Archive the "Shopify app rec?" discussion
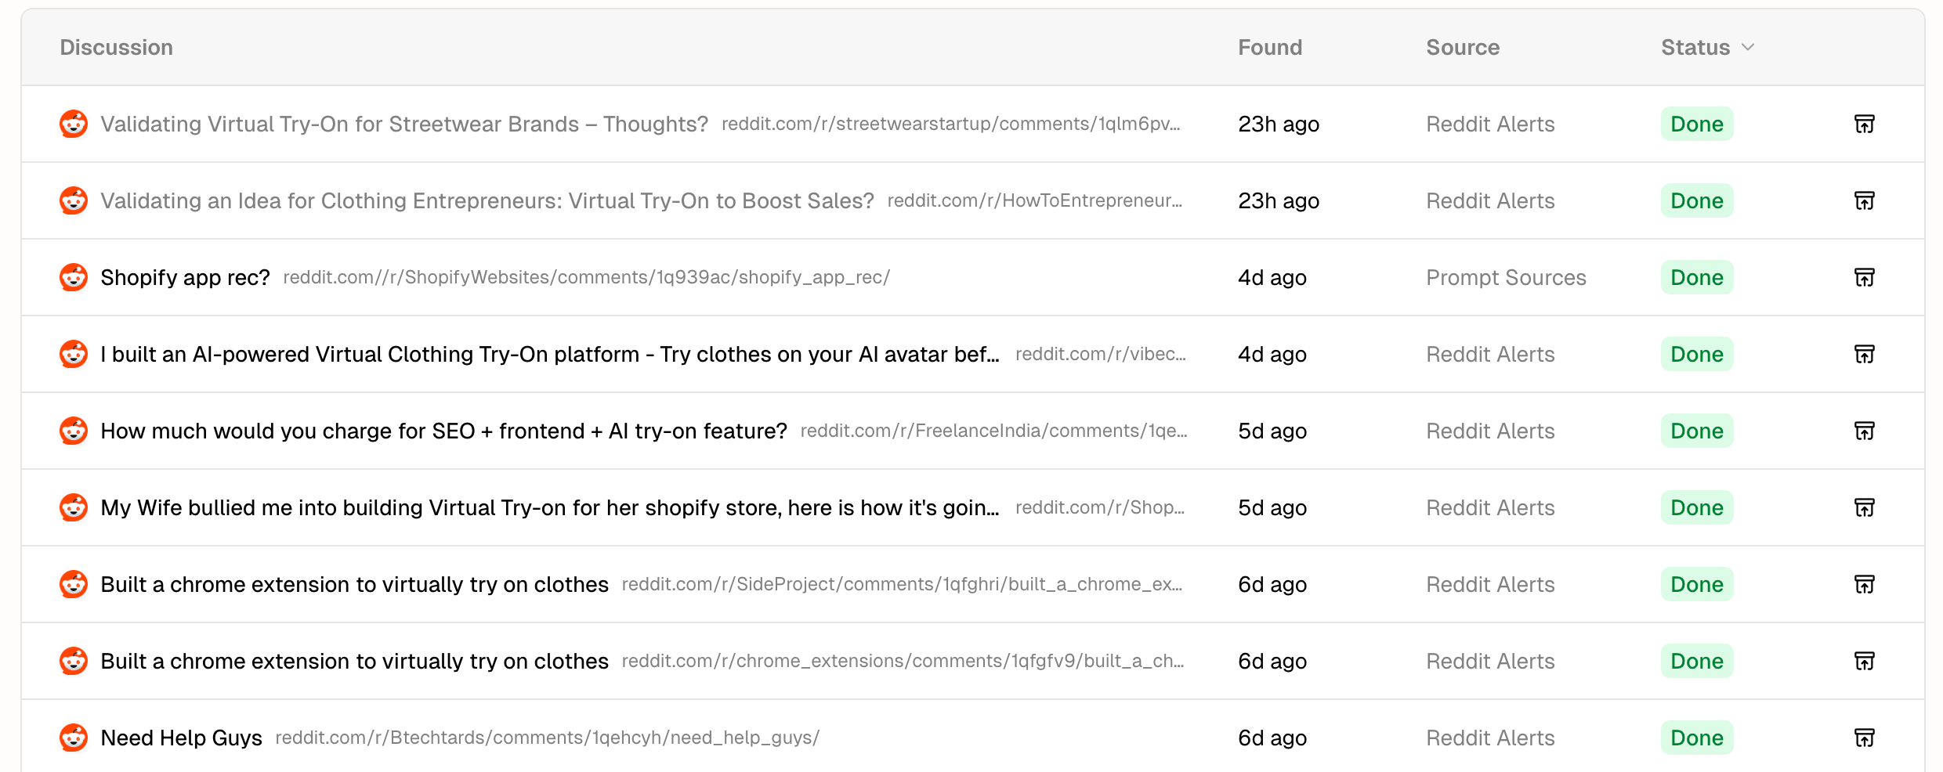Image resolution: width=1943 pixels, height=772 pixels. point(1864,277)
